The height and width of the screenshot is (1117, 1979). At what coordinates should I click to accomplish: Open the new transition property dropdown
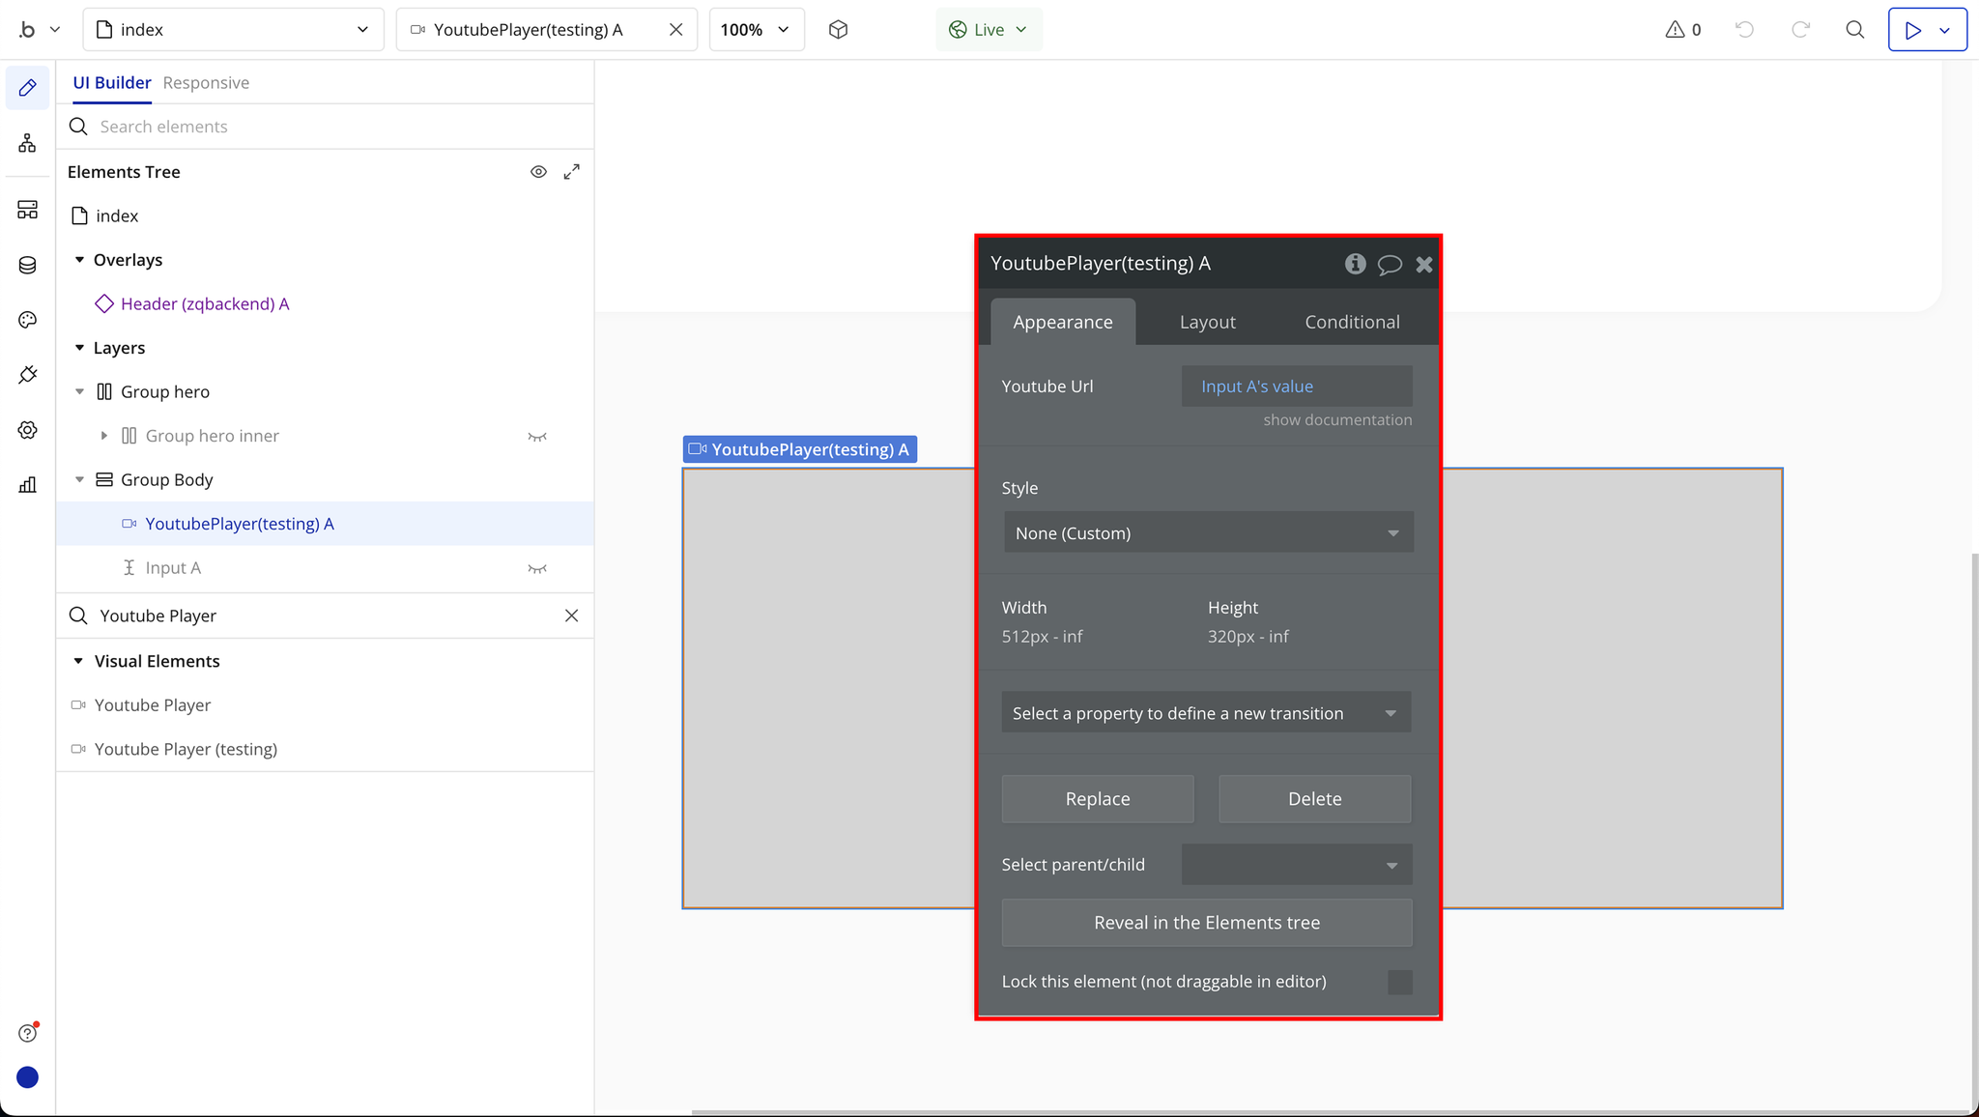pos(1206,713)
